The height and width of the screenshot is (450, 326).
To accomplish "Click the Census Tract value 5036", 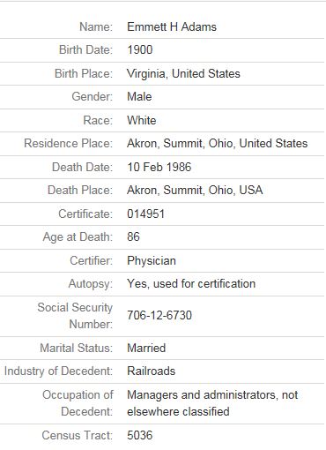I will [x=140, y=435].
